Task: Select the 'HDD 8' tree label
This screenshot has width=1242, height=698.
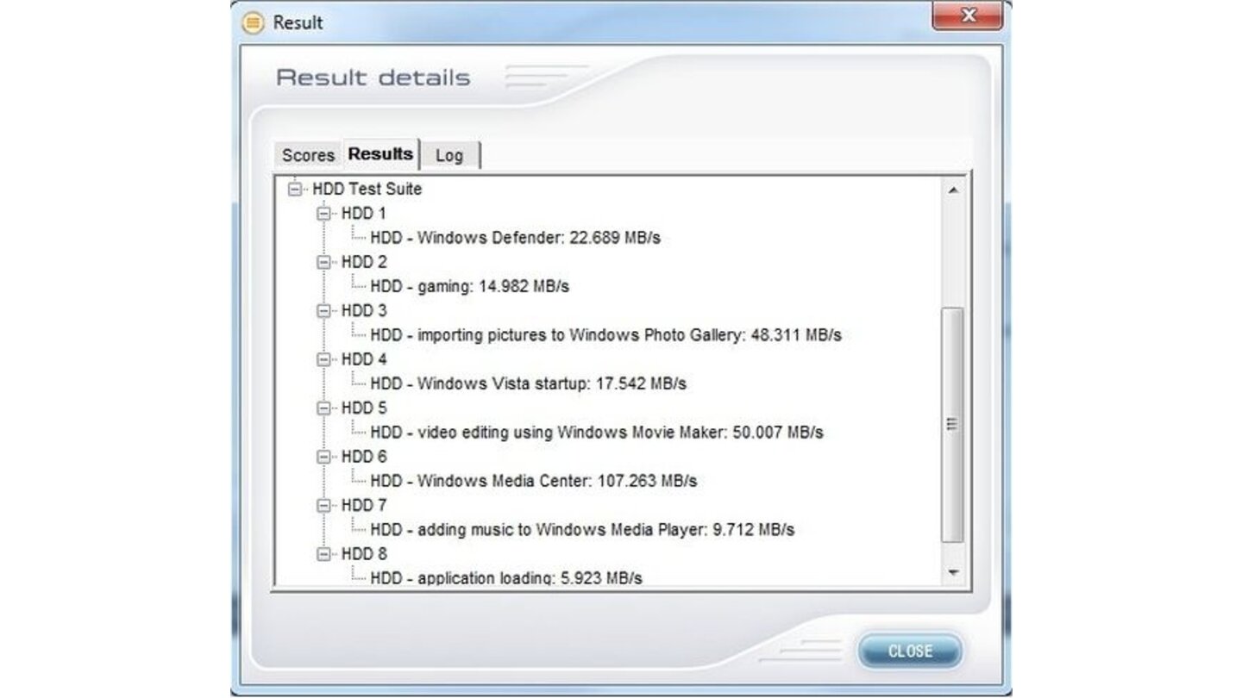Action: pyautogui.click(x=364, y=554)
